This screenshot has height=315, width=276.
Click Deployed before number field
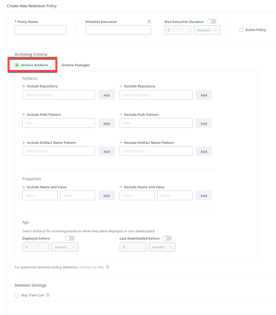(36, 247)
